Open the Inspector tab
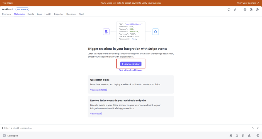Screen dimensions: 262x139 [x=59, y=14]
